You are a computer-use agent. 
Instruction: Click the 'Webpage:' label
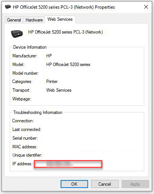pyautogui.click(x=22, y=99)
